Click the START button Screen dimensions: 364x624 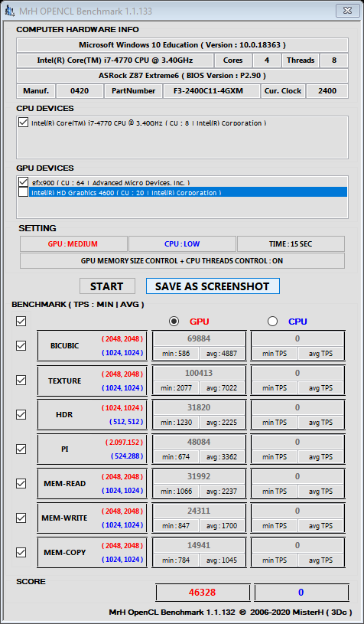pyautogui.click(x=107, y=286)
